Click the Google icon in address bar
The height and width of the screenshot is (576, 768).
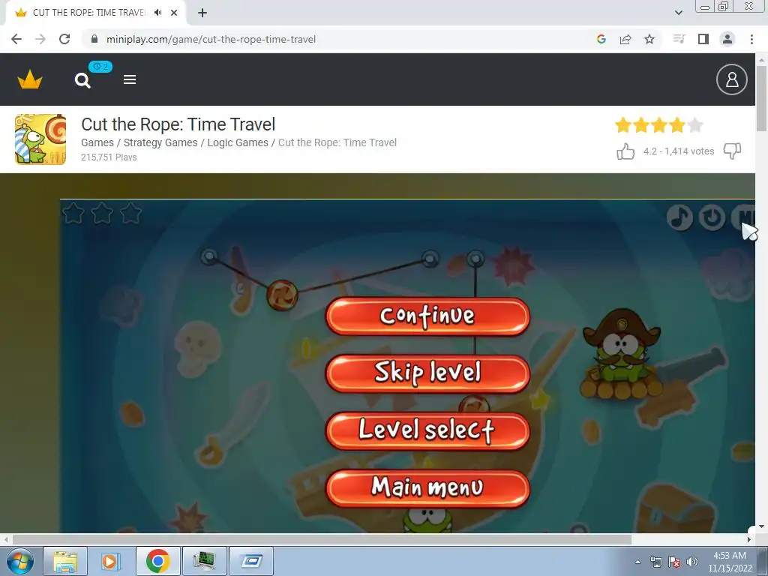coord(601,39)
